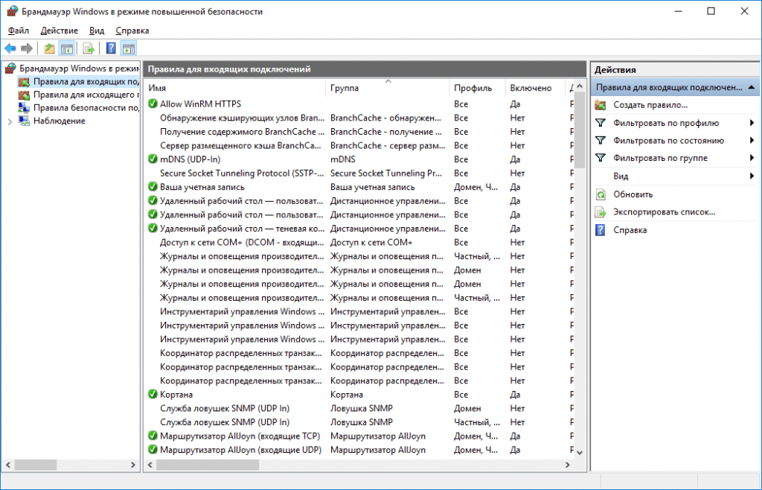Click the Back arrow in the toolbar
Viewport: 762px width, 490px height.
pos(10,48)
